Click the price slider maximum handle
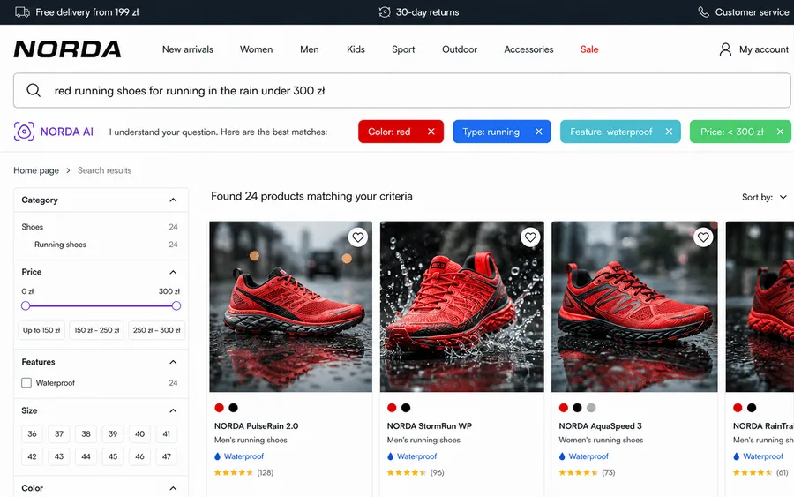Image resolution: width=794 pixels, height=497 pixels. click(176, 306)
